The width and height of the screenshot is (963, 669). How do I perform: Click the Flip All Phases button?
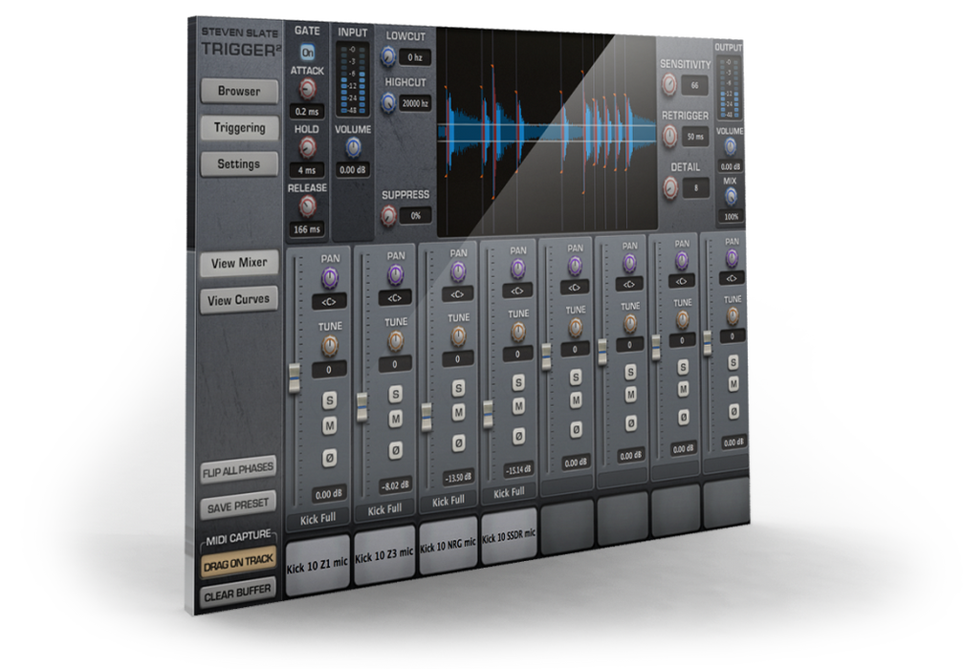pos(238,469)
